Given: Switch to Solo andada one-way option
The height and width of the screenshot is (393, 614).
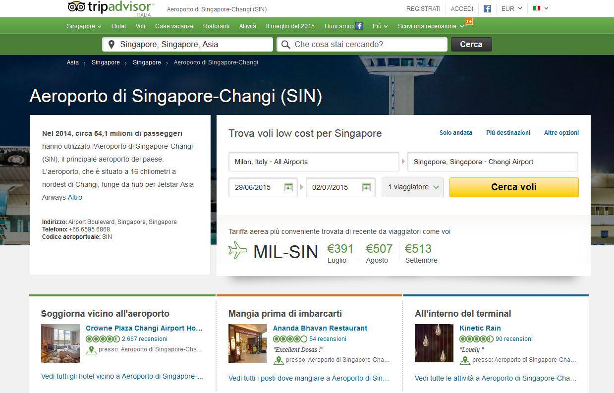Looking at the screenshot, I should pyautogui.click(x=455, y=133).
